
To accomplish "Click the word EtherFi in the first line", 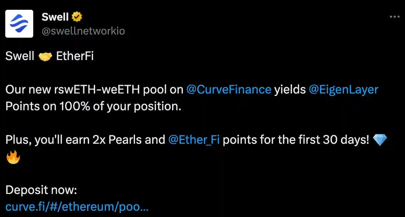I will click(x=75, y=57).
